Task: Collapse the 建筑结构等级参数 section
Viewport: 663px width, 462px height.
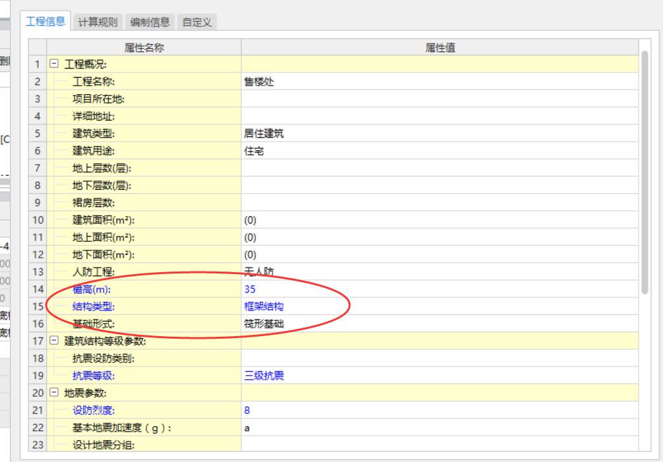Action: tap(53, 341)
